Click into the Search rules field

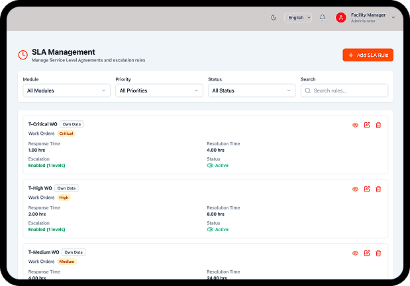click(344, 90)
